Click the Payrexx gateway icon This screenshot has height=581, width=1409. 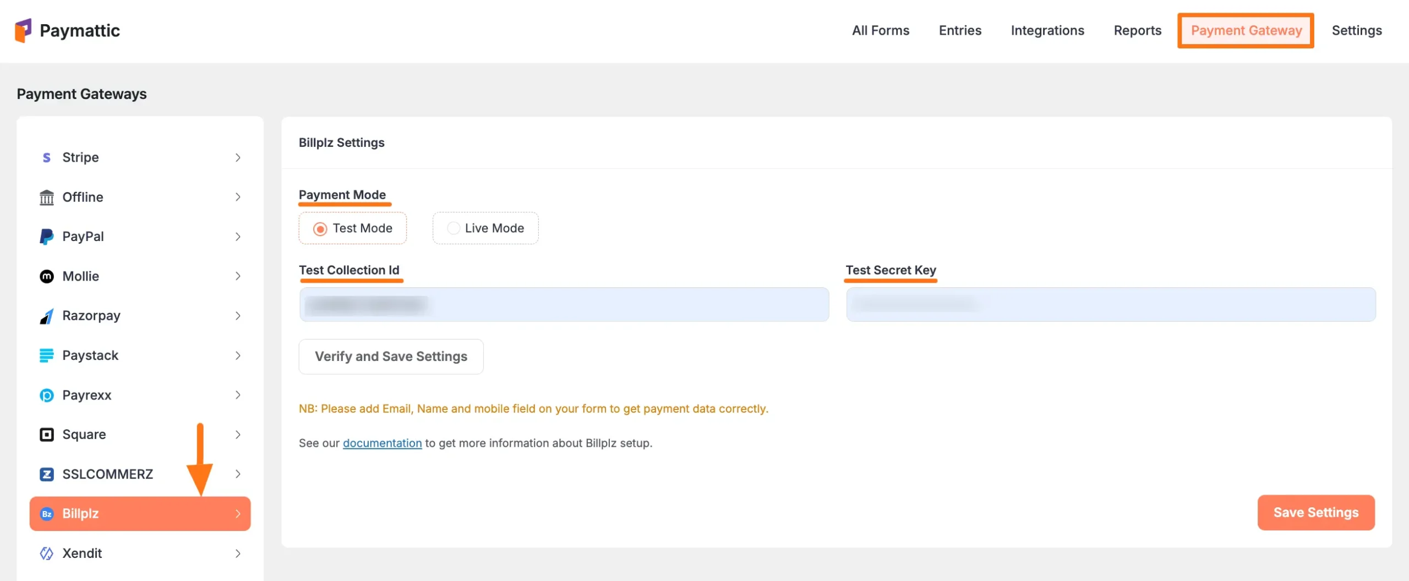coord(47,394)
